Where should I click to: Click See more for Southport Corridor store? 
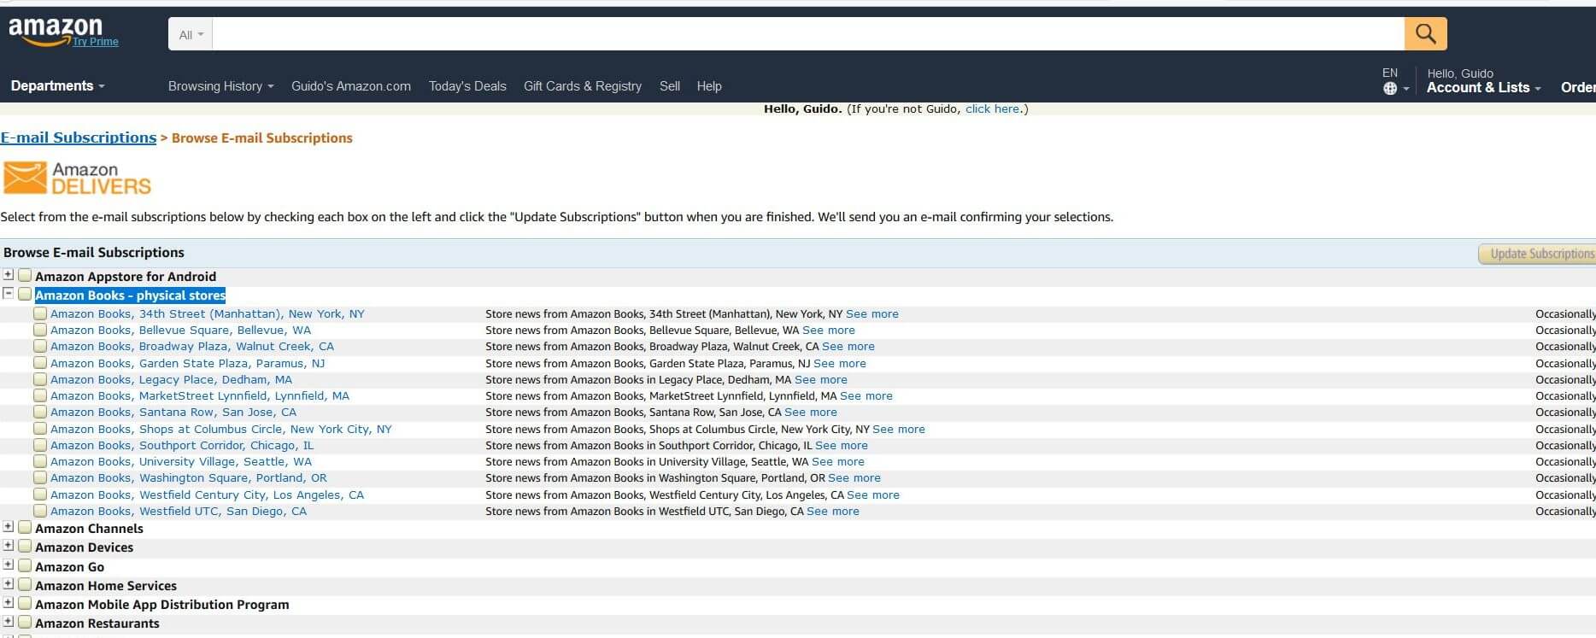pos(842,445)
